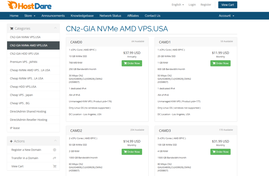
Task: Click the sidebar View Cart action
Action: 33,166
